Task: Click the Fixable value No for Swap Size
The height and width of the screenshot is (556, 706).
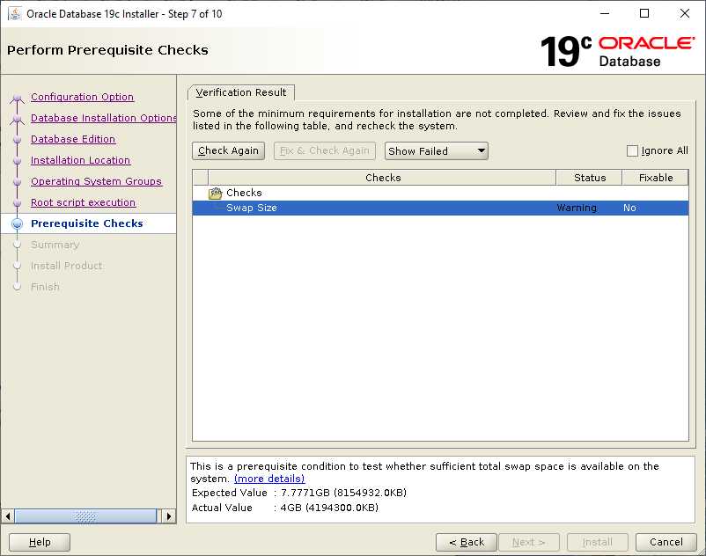Action: click(629, 208)
